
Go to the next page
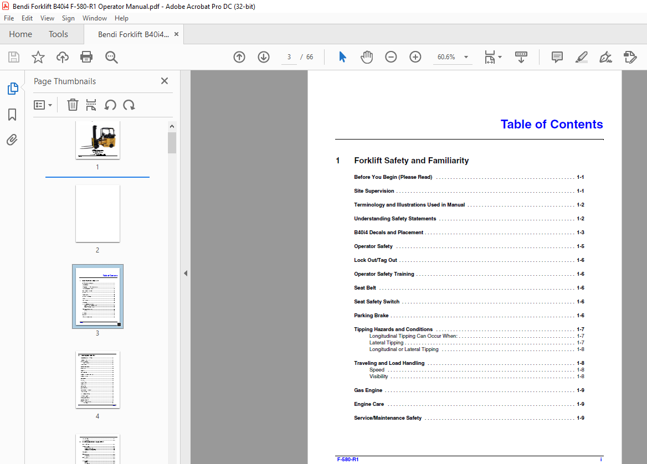click(264, 57)
